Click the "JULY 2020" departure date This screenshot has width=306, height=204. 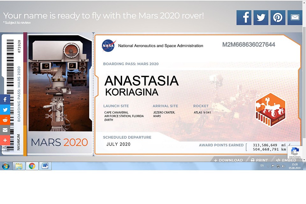[119, 144]
